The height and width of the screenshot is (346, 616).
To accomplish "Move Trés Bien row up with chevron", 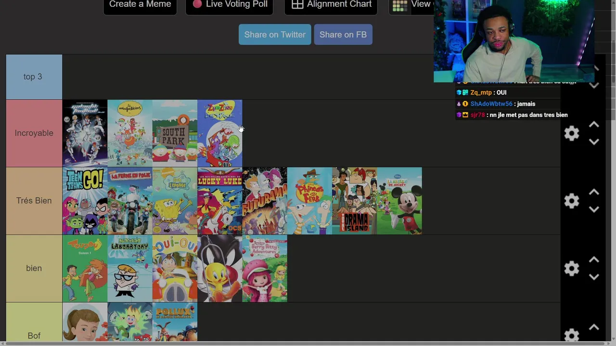I will coord(594,192).
